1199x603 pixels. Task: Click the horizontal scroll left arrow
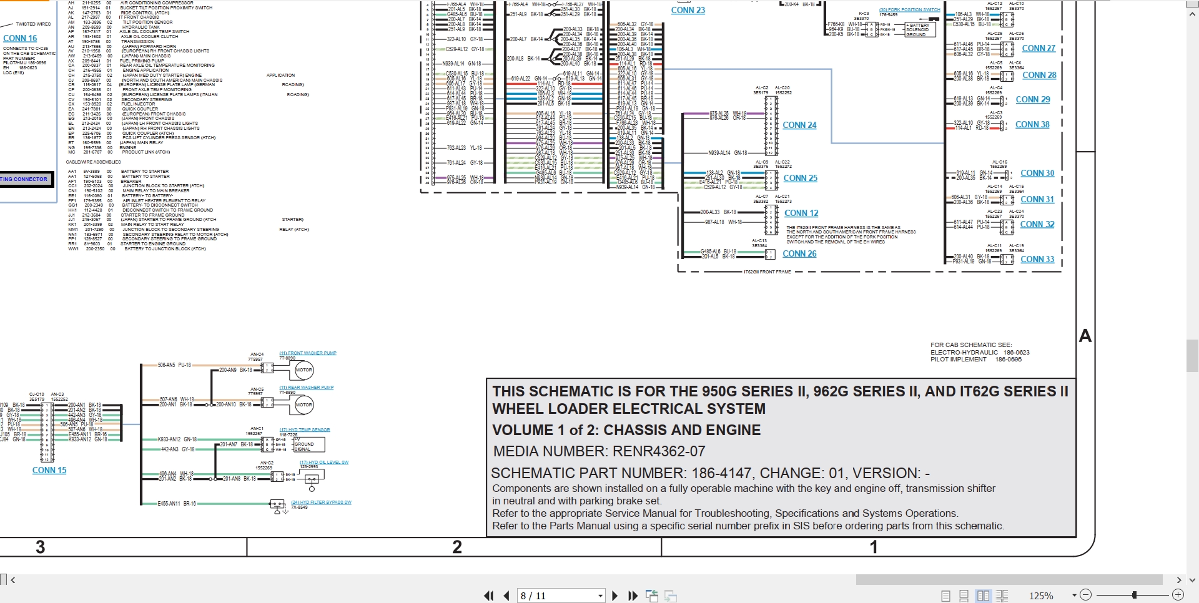pyautogui.click(x=13, y=580)
